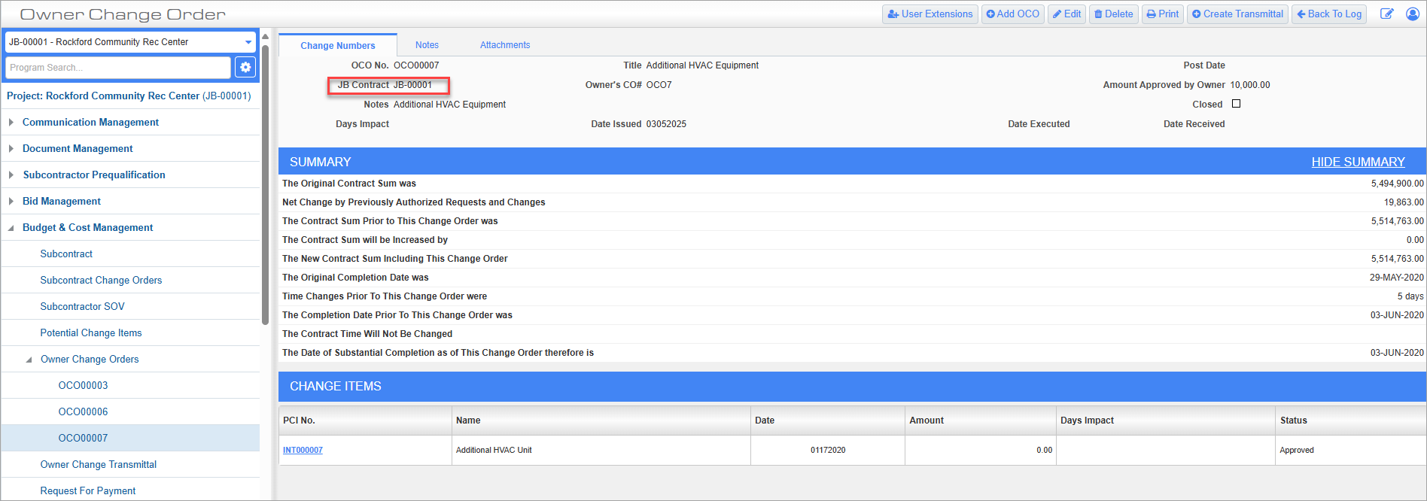Image resolution: width=1427 pixels, height=501 pixels.
Task: Toggle the Closed checkbox
Action: pyautogui.click(x=1236, y=104)
